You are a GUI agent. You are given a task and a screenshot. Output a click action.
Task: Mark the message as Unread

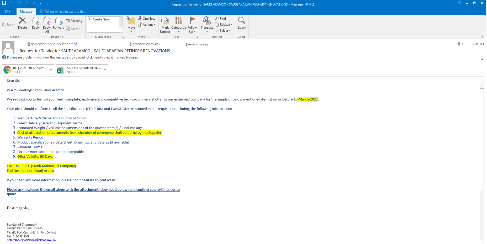165,21
